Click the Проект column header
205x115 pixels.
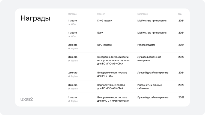tap(101, 14)
